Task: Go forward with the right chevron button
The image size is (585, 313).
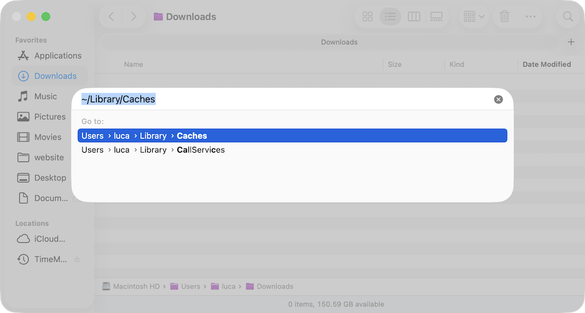Action: [x=133, y=17]
